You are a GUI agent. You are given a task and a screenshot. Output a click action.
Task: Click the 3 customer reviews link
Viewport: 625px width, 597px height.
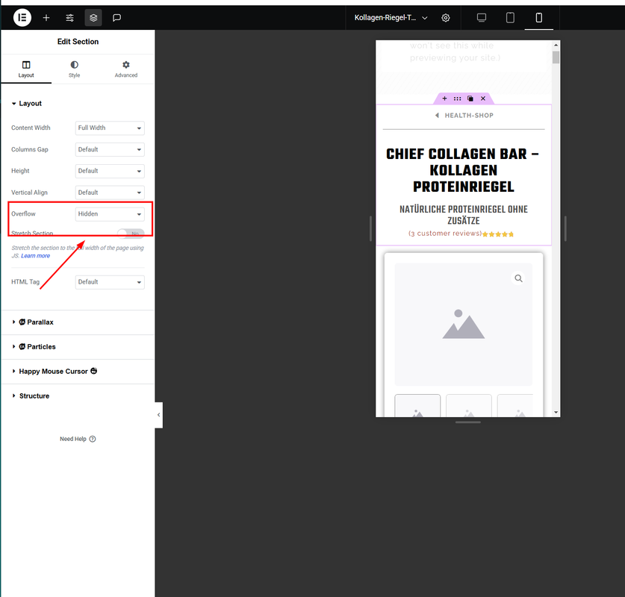445,234
